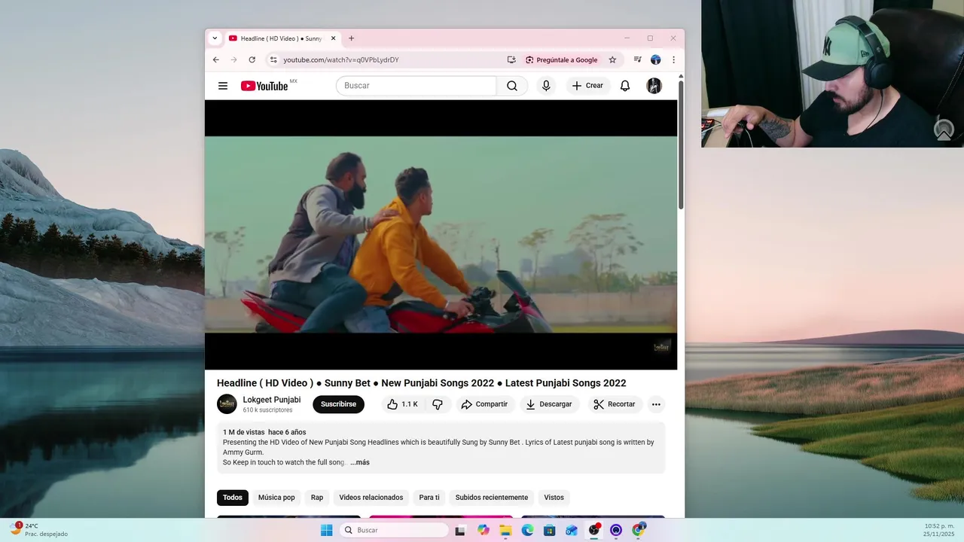Select the "Todos" filter chip
964x542 pixels.
(233, 498)
